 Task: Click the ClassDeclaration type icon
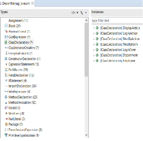click(6, 42)
